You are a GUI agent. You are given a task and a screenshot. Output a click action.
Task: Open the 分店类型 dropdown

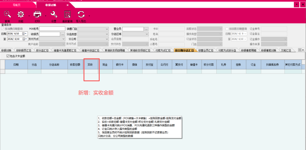[x=93, y=34]
